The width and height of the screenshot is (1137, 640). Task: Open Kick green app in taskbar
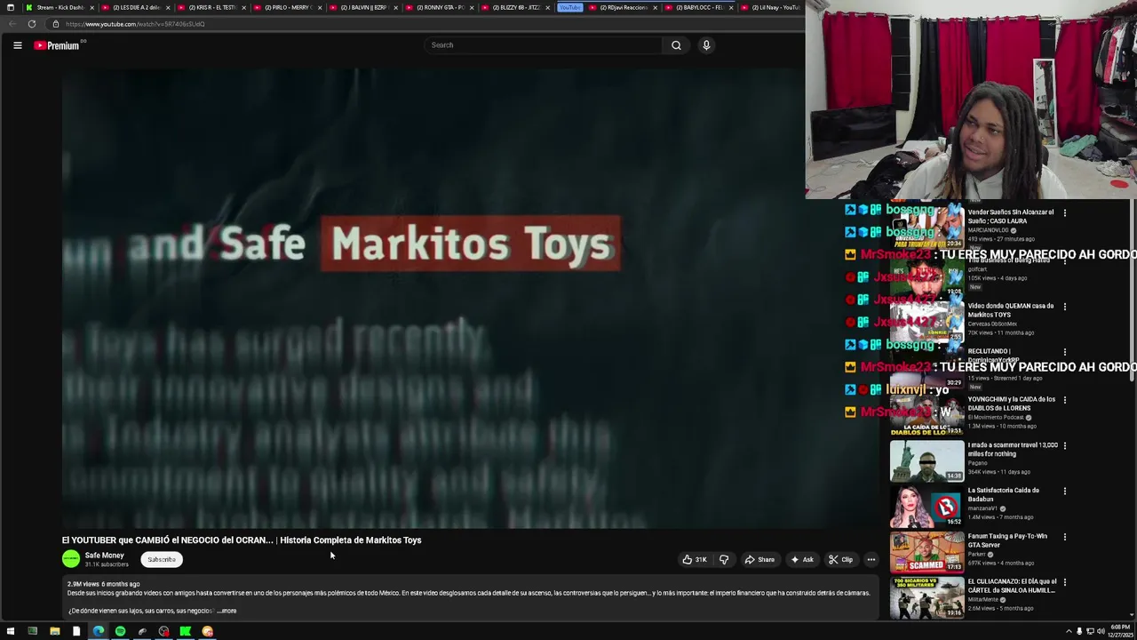tap(185, 631)
